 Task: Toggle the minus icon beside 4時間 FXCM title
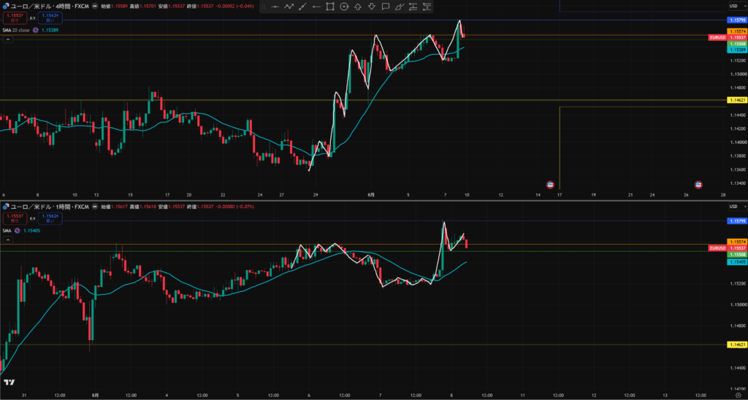(x=96, y=6)
